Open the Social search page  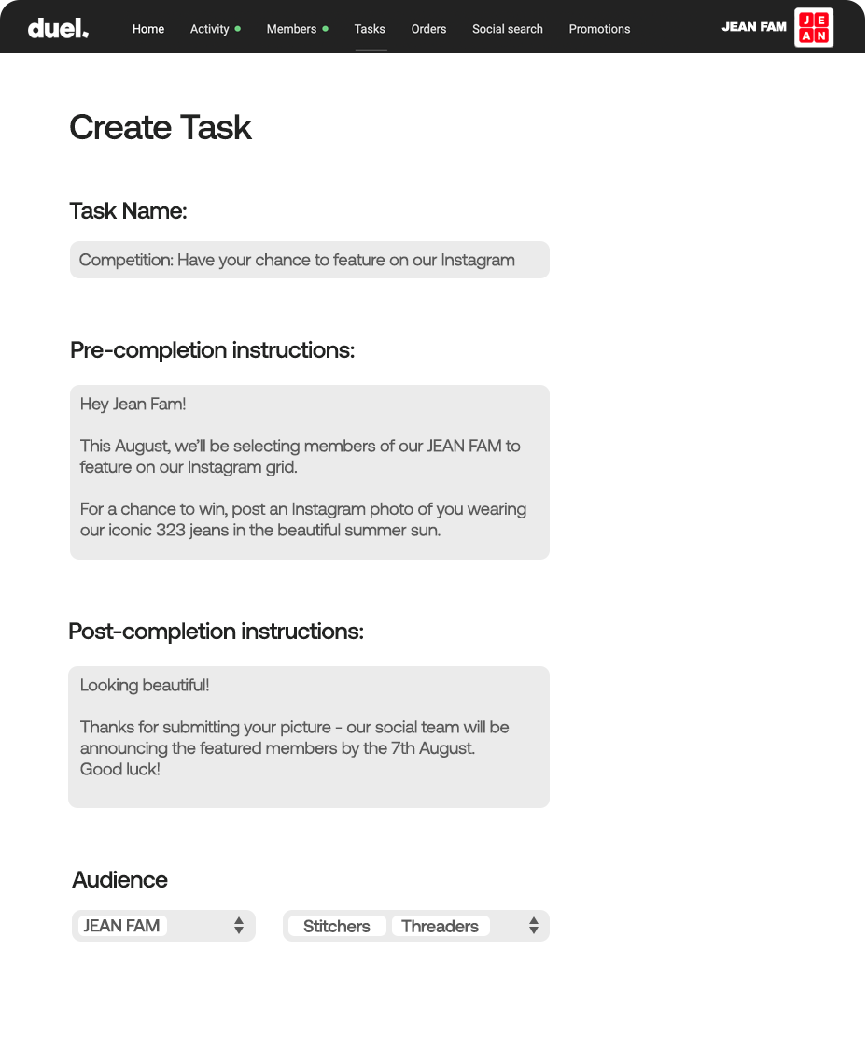point(507,29)
